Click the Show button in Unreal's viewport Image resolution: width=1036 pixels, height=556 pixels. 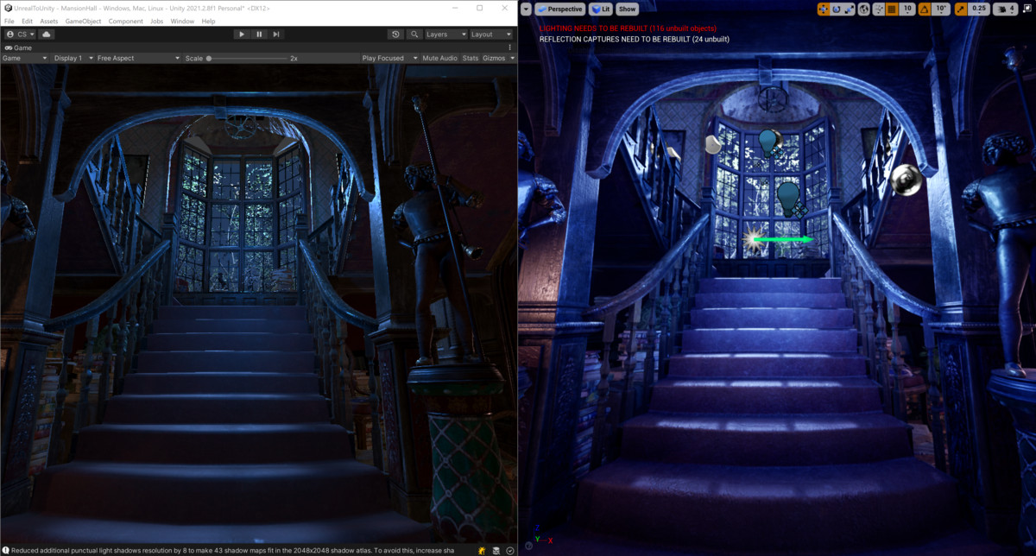(627, 9)
